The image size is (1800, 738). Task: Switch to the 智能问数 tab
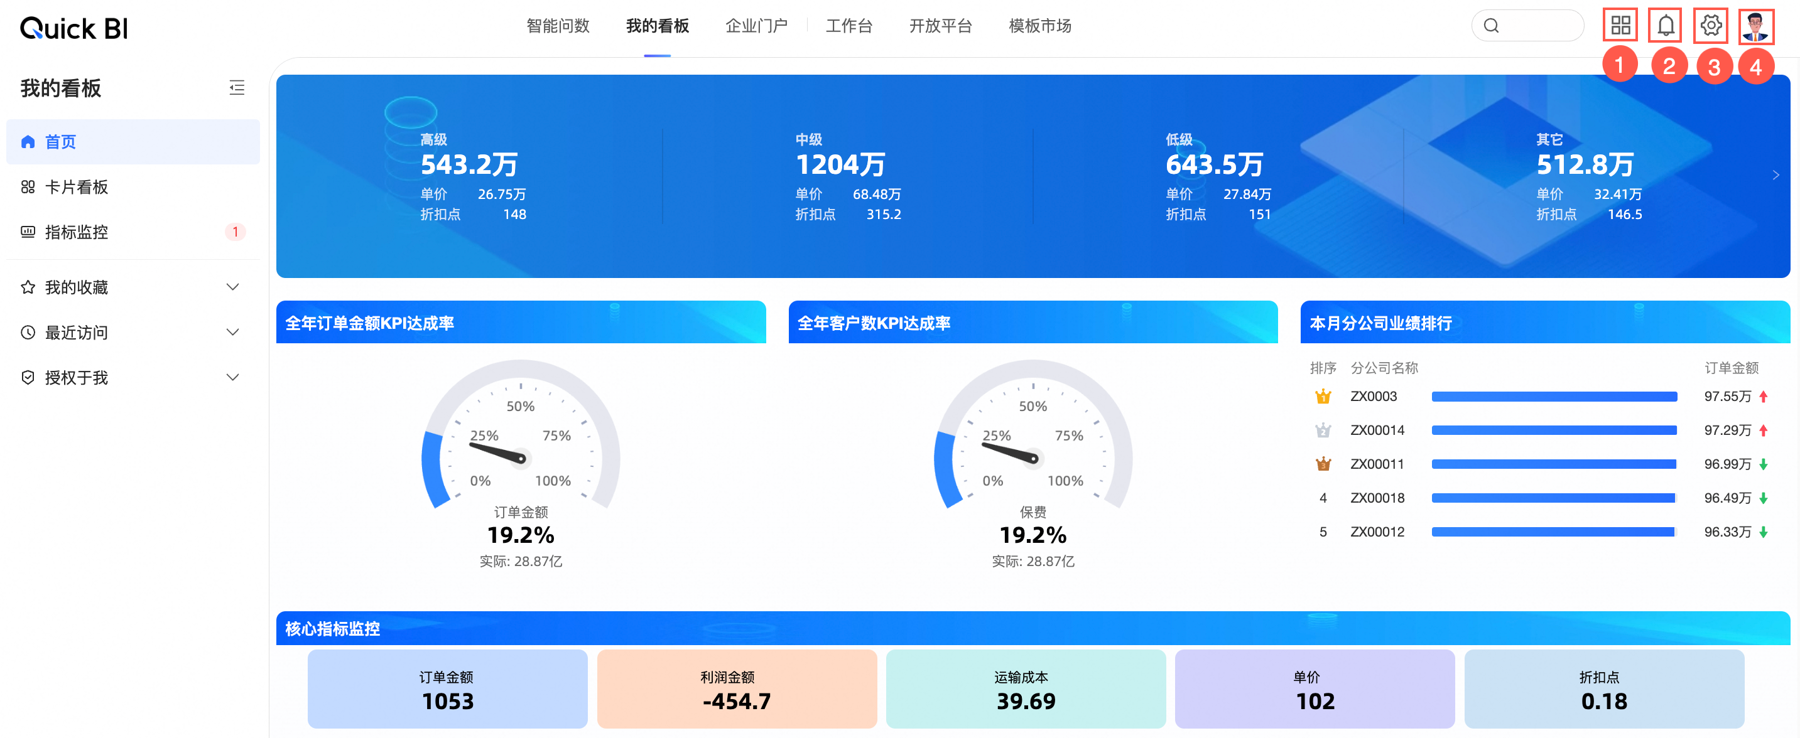(558, 26)
